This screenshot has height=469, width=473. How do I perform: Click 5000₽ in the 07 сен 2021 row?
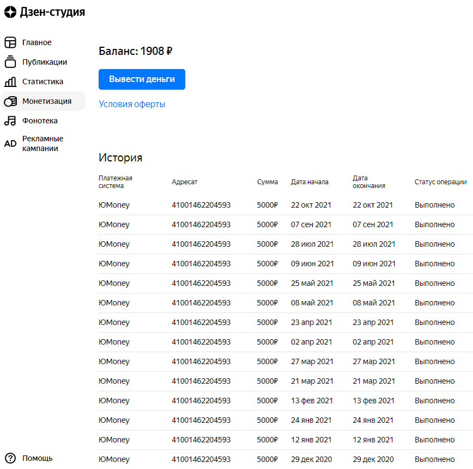click(267, 224)
